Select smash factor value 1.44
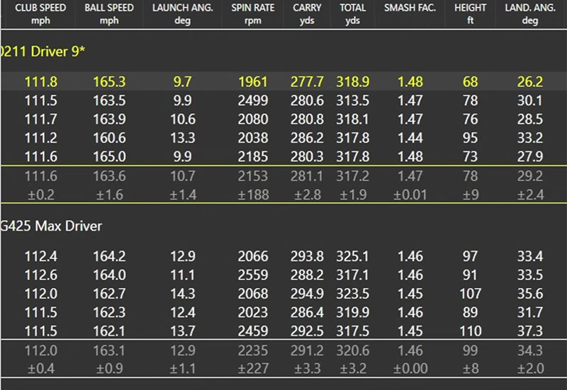This screenshot has height=390, width=567. pyautogui.click(x=410, y=138)
